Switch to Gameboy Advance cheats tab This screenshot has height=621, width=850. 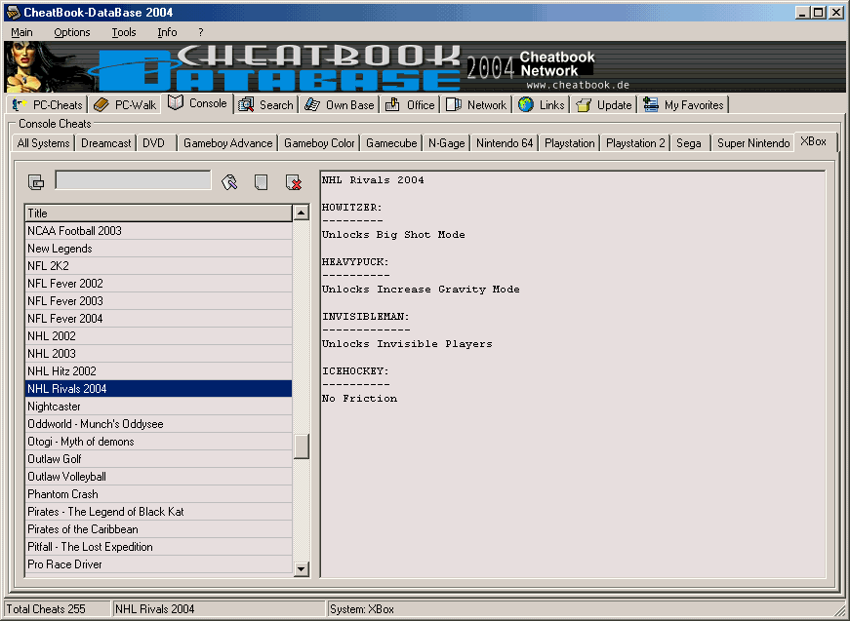click(x=227, y=143)
